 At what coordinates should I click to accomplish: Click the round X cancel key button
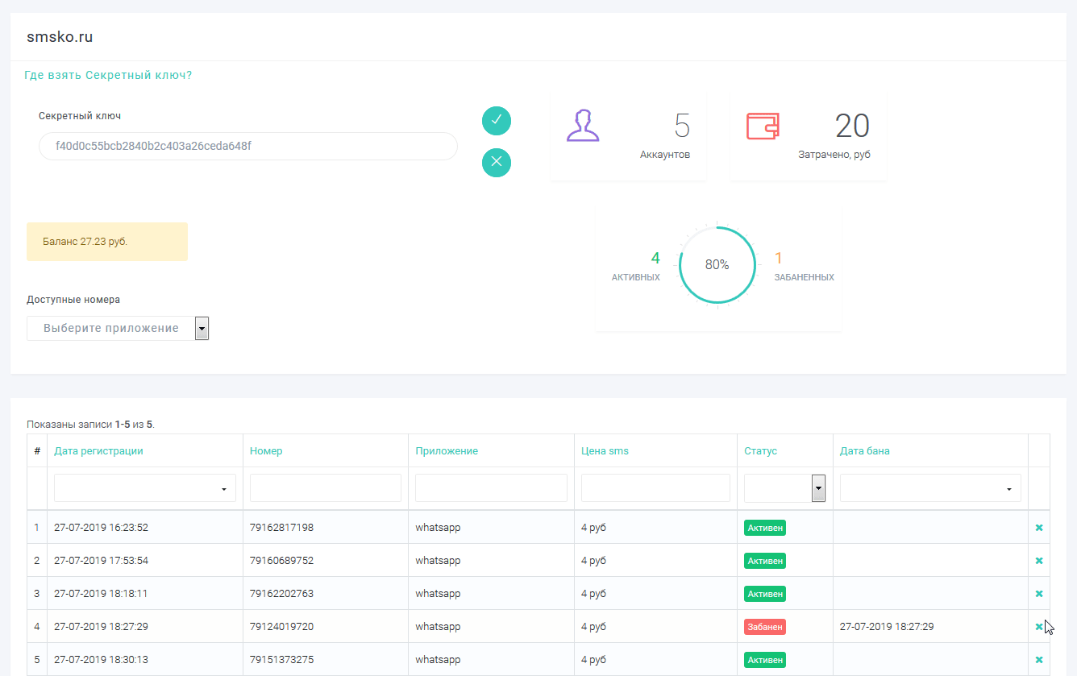tap(497, 163)
